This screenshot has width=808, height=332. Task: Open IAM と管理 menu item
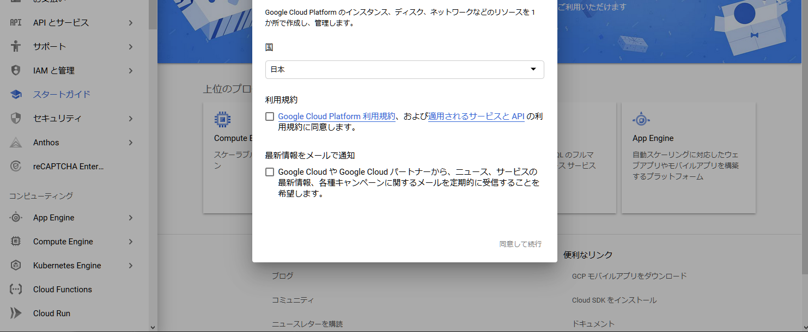click(x=74, y=71)
